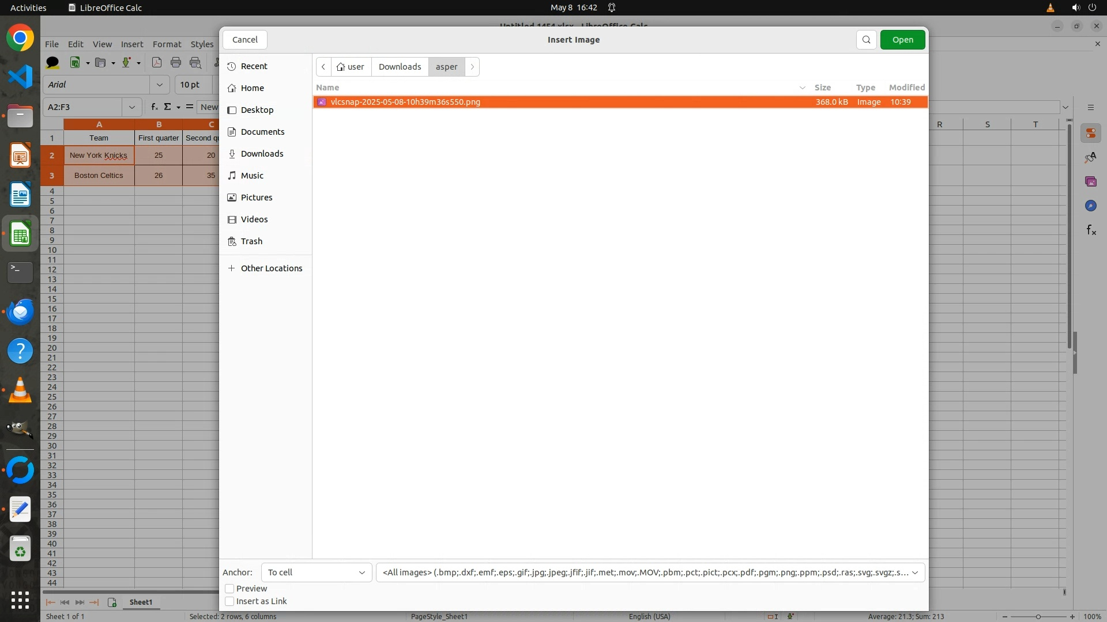Go to the Downloads path segment
The image size is (1107, 622).
(x=400, y=67)
